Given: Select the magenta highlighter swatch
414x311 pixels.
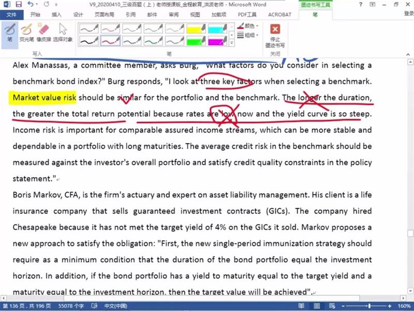Looking at the screenshot, I should click(x=217, y=41).
